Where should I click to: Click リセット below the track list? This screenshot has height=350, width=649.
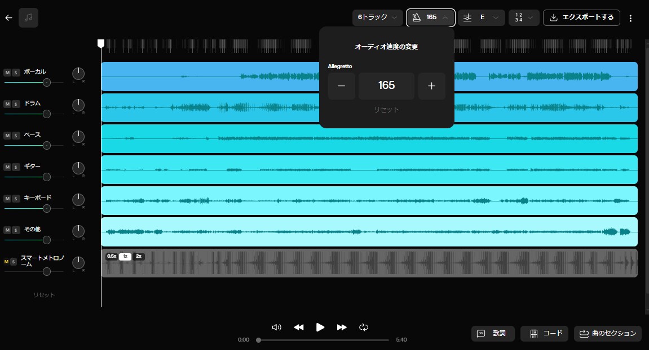(44, 295)
